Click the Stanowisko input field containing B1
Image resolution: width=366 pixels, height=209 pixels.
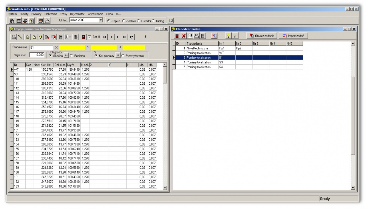pyautogui.click(x=41, y=47)
